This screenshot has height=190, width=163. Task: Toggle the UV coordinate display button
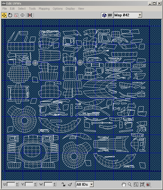(110, 15)
